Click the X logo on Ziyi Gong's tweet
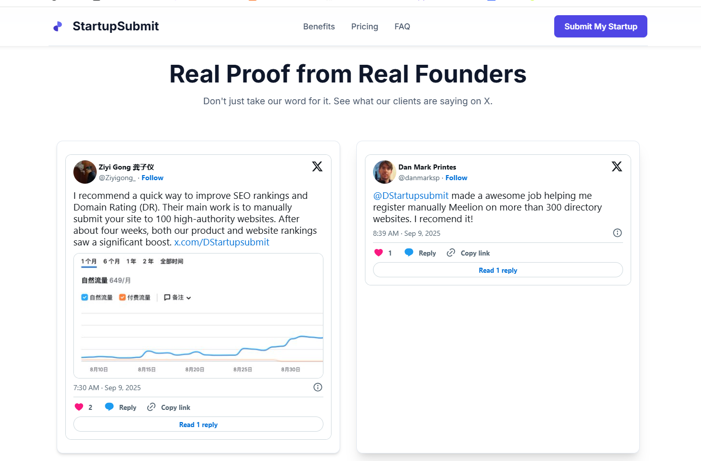The width and height of the screenshot is (701, 461). coord(317,166)
